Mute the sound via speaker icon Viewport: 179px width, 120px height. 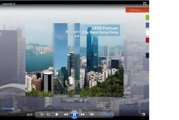(x=92, y=114)
